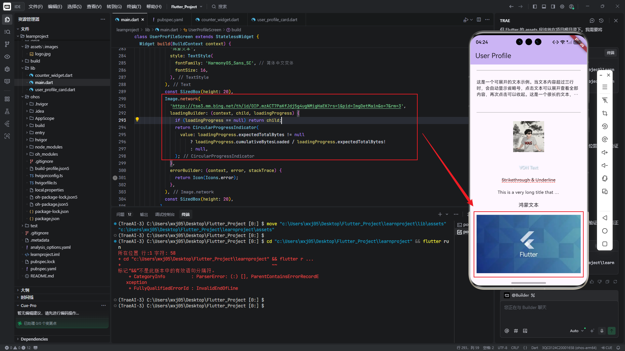The width and height of the screenshot is (625, 351).
Task: Toggle the bottom panel layout icon
Action: tap(544, 7)
